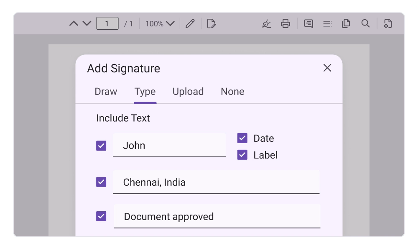Select the pencil annotation tool
The image size is (418, 251).
click(x=190, y=23)
